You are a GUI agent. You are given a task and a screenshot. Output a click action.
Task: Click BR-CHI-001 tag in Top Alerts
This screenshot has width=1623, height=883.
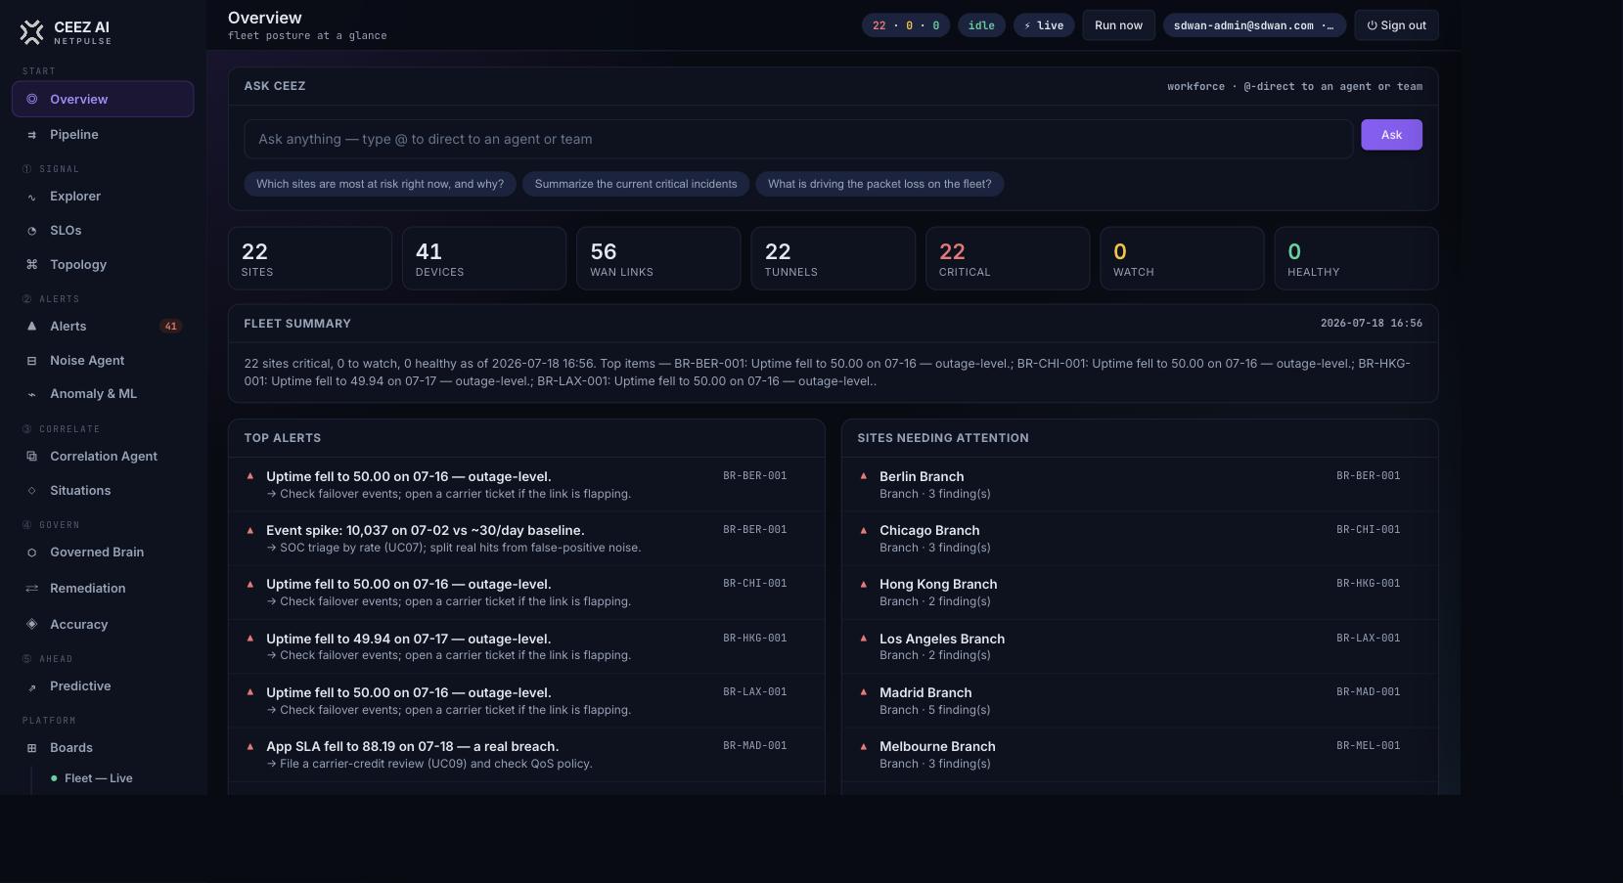click(x=754, y=584)
